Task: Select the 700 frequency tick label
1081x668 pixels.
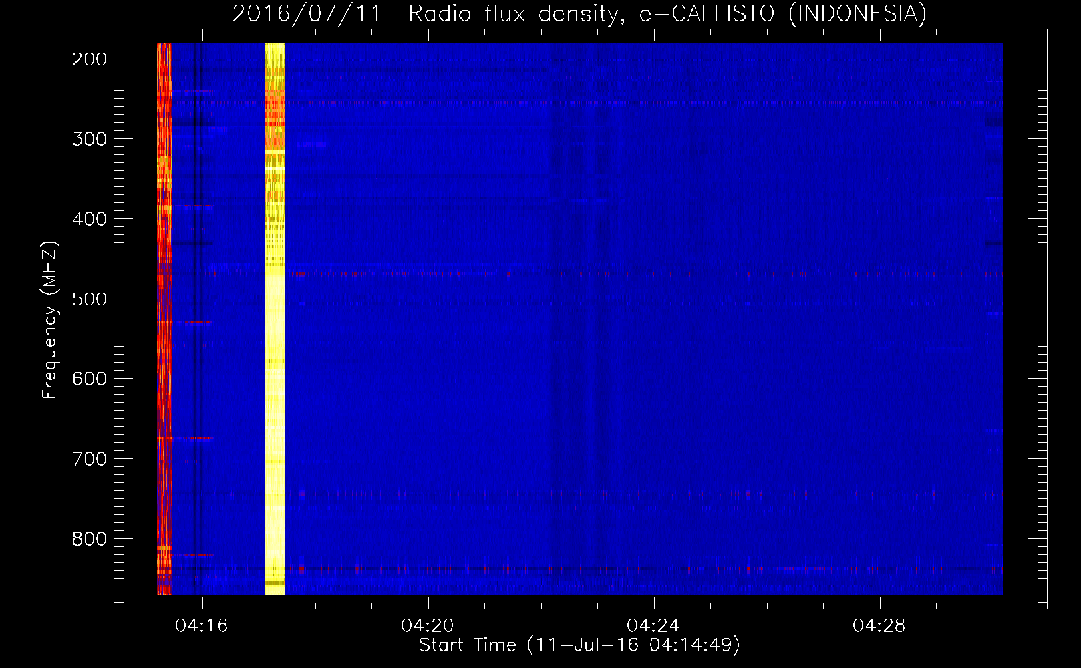Action: click(x=90, y=459)
